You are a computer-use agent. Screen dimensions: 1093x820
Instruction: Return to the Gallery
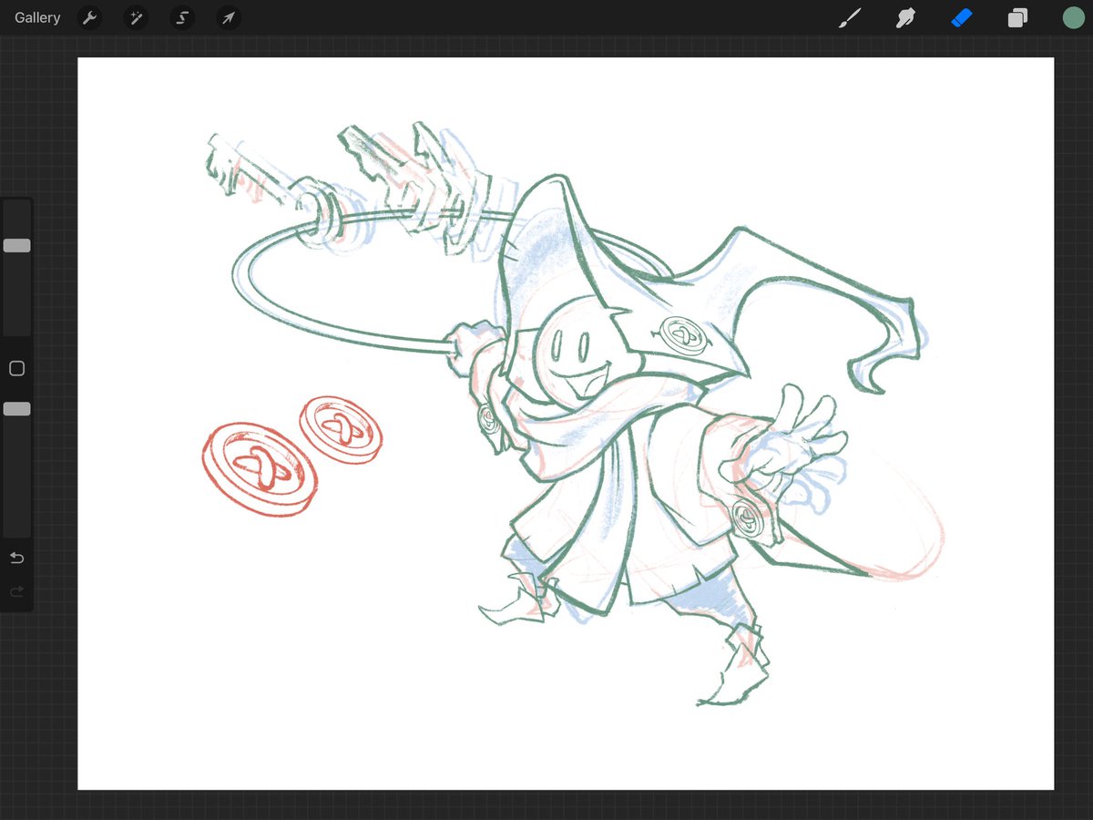pos(36,17)
